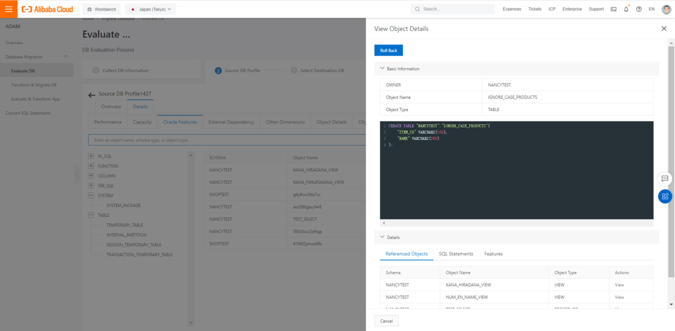
Task: Open the feedback chat icon
Action: pyautogui.click(x=665, y=178)
